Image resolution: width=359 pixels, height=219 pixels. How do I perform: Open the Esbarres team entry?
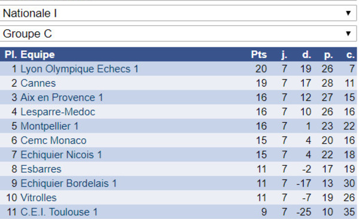pos(41,169)
